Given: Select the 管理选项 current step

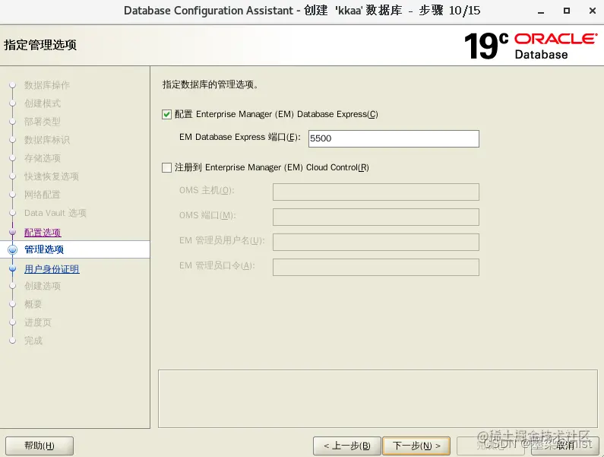Looking at the screenshot, I should (x=44, y=249).
